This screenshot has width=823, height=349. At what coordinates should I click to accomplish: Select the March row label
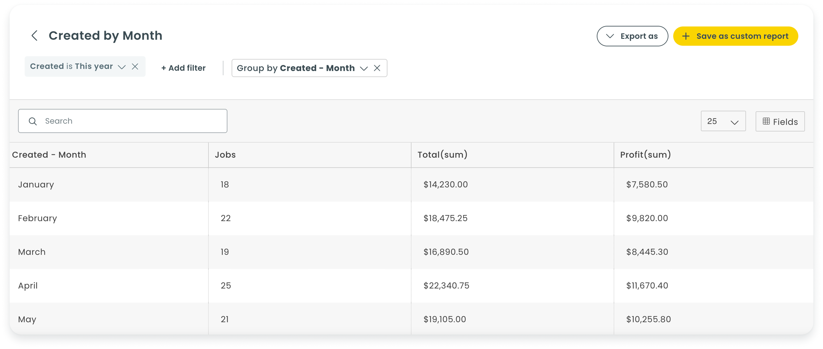coord(32,252)
